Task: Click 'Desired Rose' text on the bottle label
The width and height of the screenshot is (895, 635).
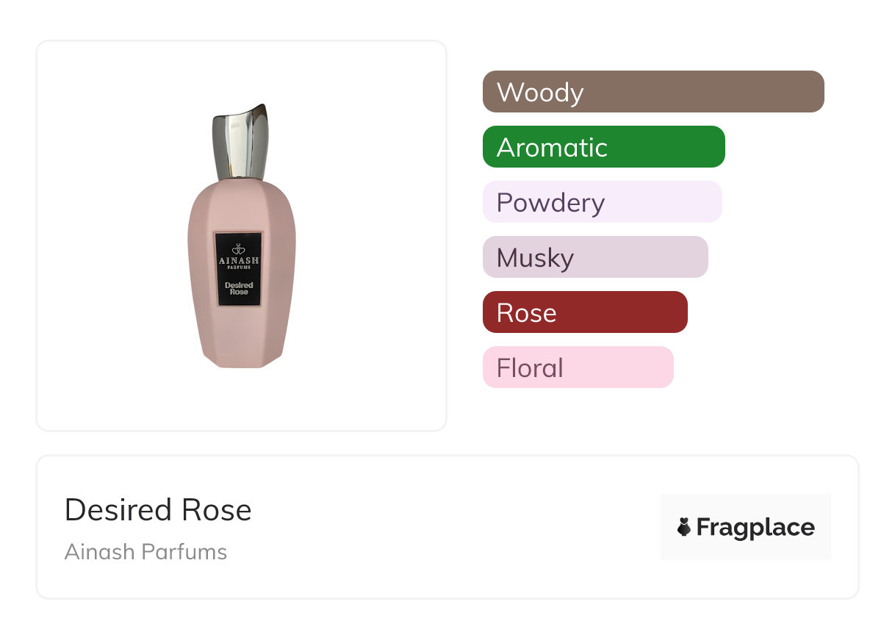Action: point(239,288)
